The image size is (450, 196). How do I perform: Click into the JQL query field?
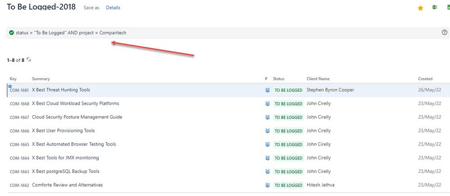coord(228,33)
